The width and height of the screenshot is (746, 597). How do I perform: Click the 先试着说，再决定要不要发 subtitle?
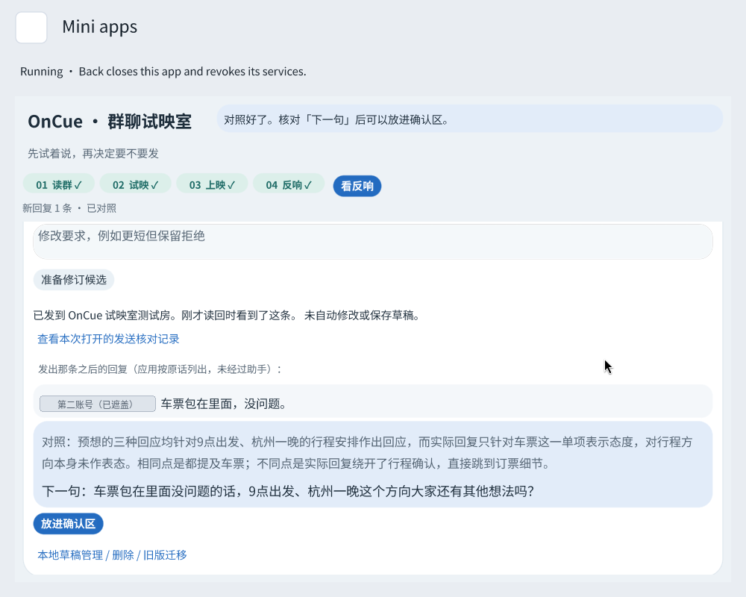(x=93, y=153)
